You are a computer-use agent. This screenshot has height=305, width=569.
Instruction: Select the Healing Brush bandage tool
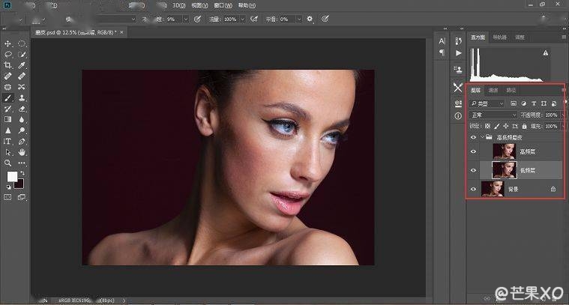tap(22, 76)
